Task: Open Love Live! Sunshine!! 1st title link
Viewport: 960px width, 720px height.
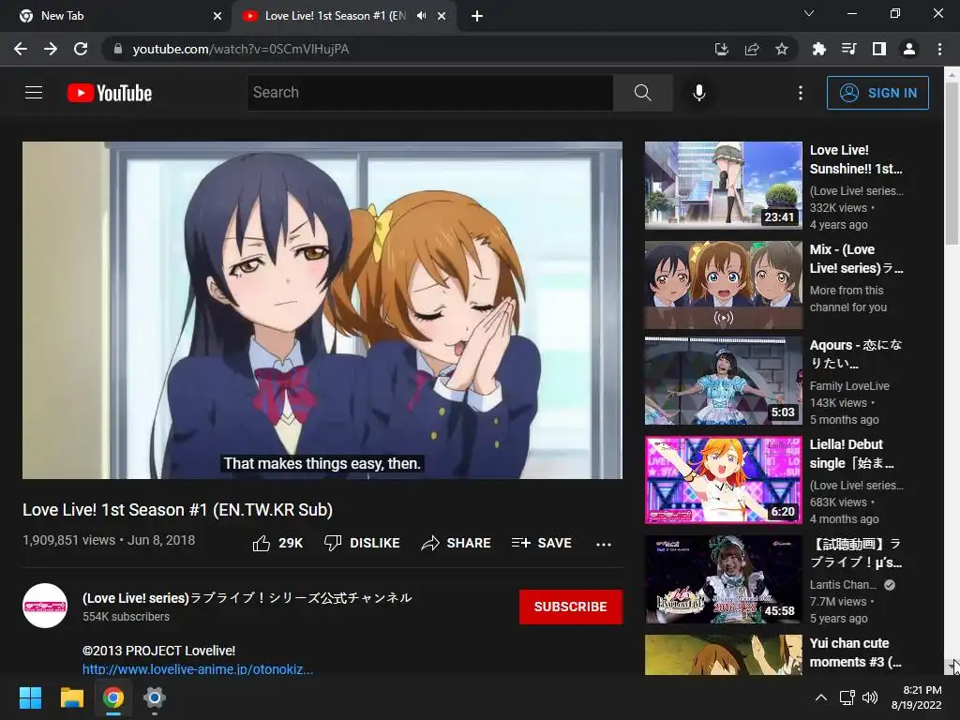Action: (x=856, y=159)
